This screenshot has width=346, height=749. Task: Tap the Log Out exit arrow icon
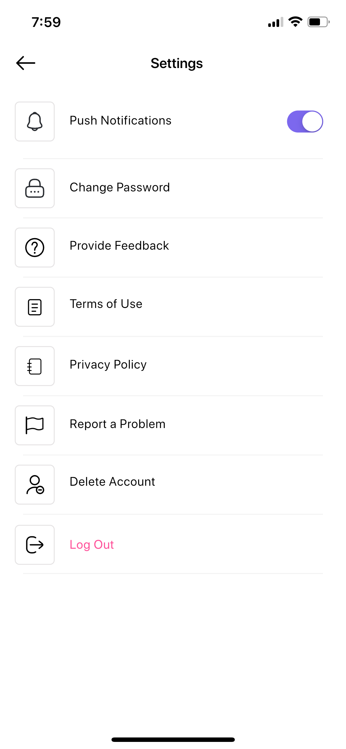pyautogui.click(x=35, y=545)
